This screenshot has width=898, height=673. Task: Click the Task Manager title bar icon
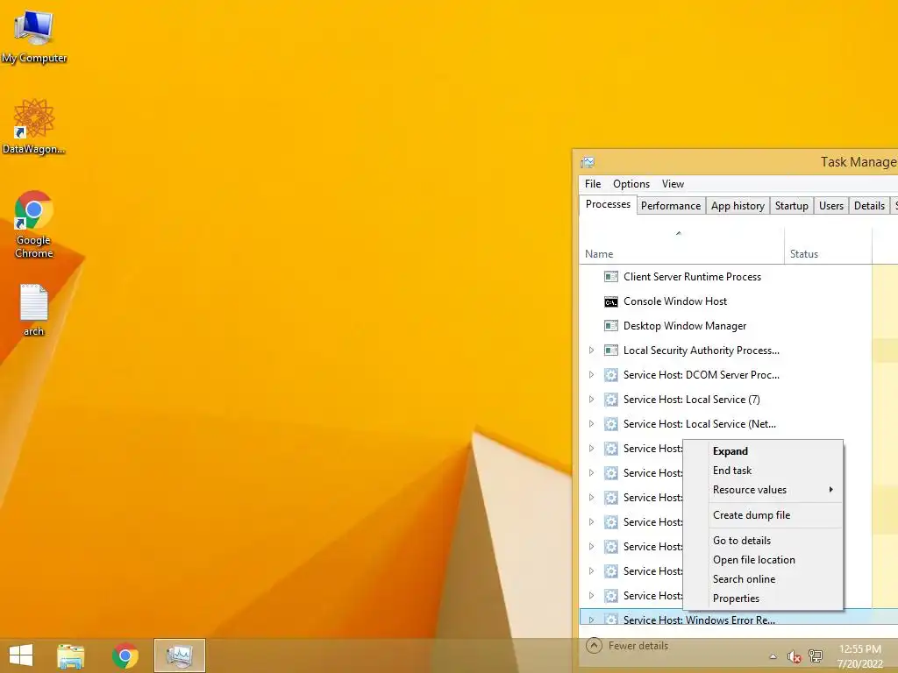pyautogui.click(x=588, y=162)
